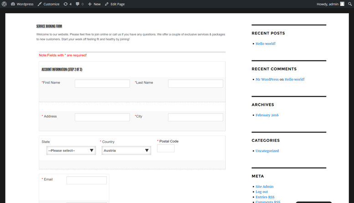Screen dimensions: 354x203
Task: Click the Uncategorized category link
Action: (267, 151)
